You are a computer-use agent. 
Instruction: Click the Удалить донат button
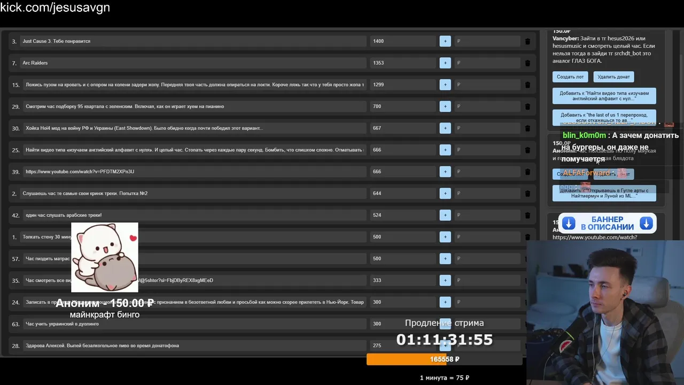[613, 76]
